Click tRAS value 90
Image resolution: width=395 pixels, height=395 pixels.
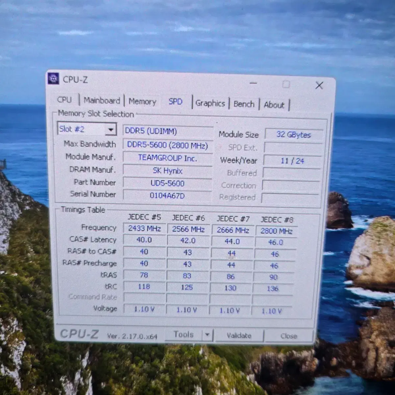(274, 277)
